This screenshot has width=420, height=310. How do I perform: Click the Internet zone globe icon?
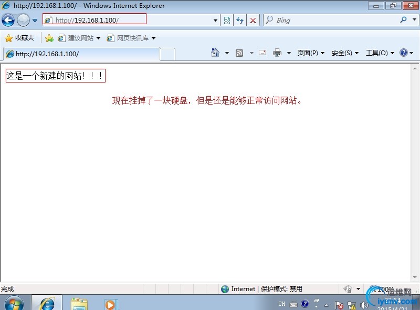[225, 289]
